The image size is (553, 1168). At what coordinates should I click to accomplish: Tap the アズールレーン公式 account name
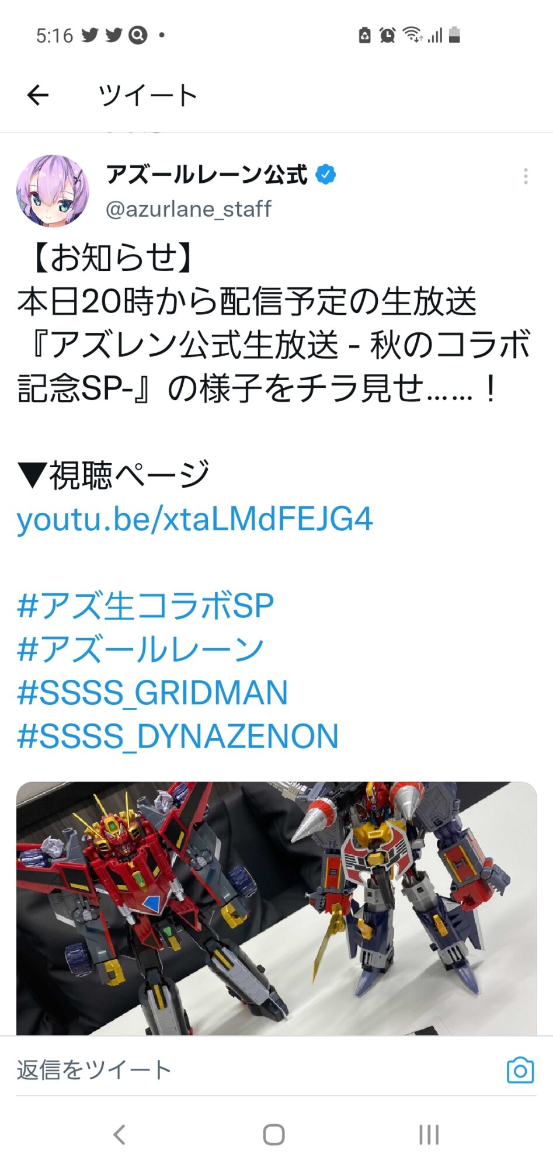[x=207, y=175]
